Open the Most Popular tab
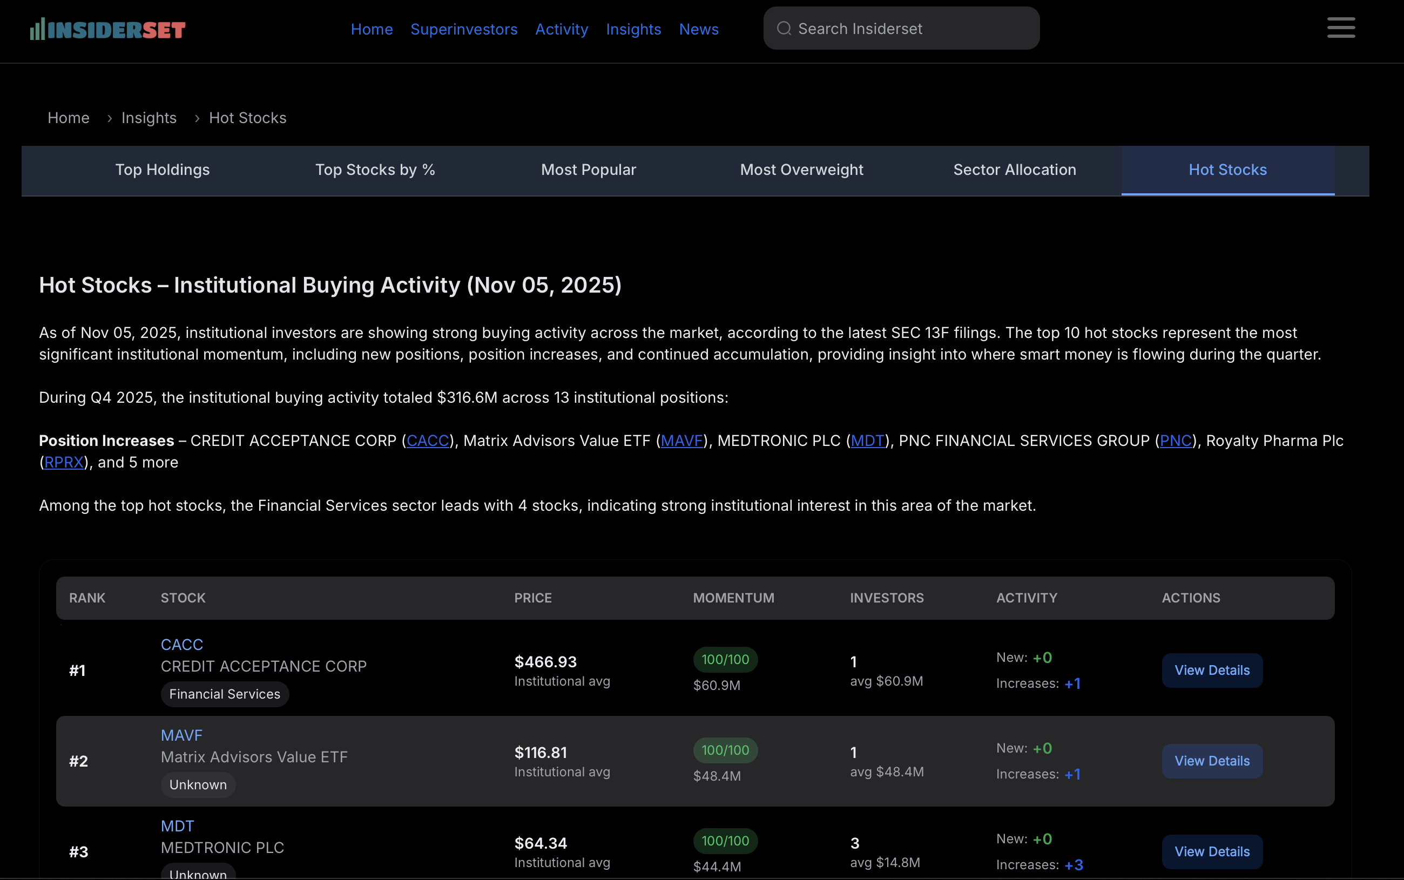Screen dimensions: 1404x880 point(588,170)
